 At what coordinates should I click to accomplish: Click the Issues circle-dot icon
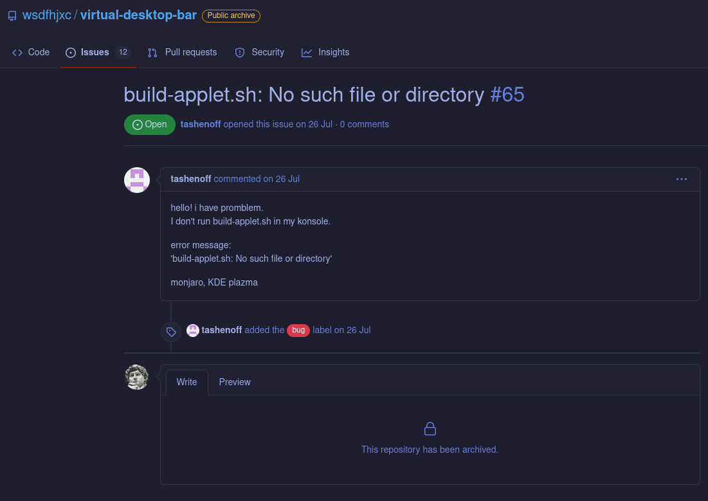click(71, 53)
